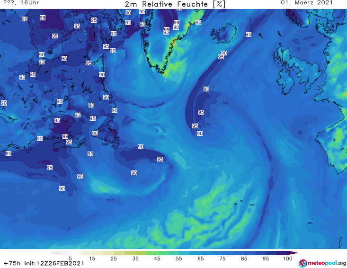Screen dimensions: 347x268
Task: Click the colorbar label '25'
Action: (x=114, y=259)
